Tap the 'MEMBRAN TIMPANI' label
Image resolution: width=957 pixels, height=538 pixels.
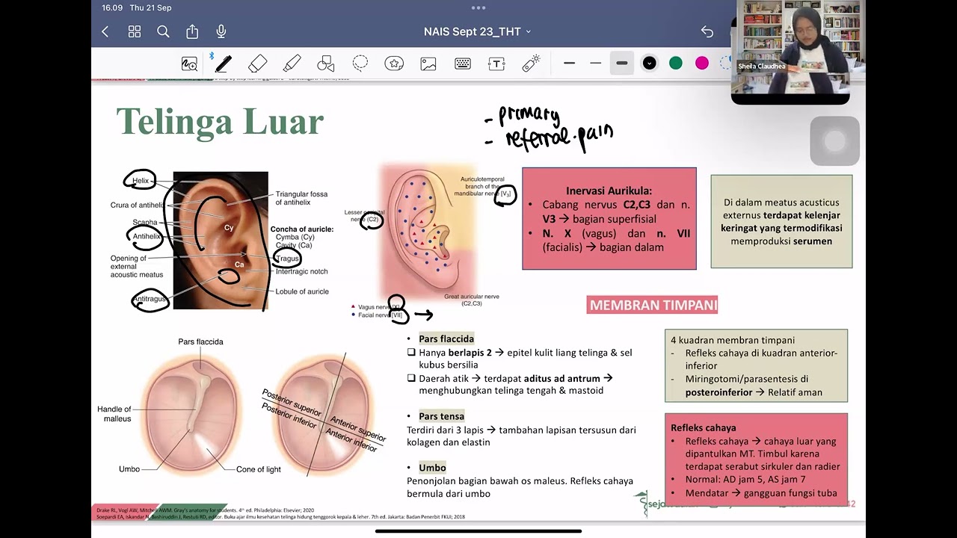click(x=653, y=305)
